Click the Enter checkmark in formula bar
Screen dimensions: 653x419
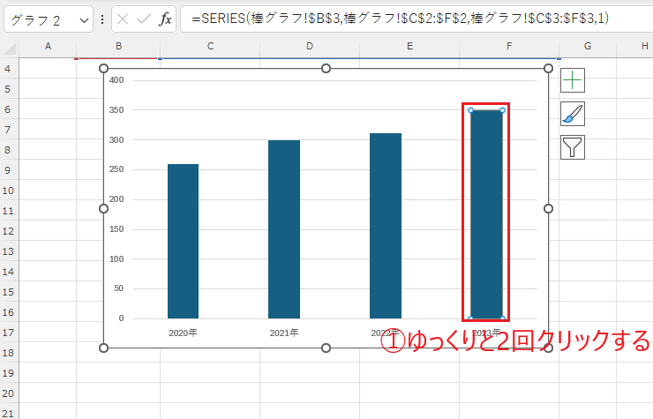coord(144,19)
